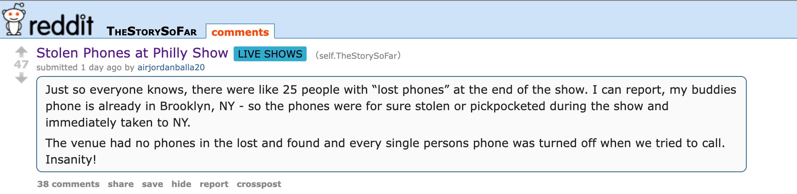Hide this post from the listing
Image resolution: width=797 pixels, height=194 pixels.
tap(181, 184)
